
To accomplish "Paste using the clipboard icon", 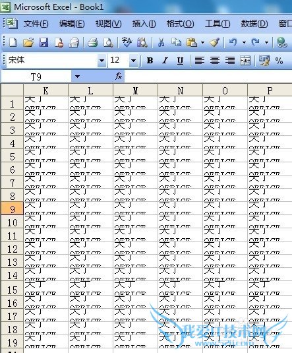I will click(192, 42).
